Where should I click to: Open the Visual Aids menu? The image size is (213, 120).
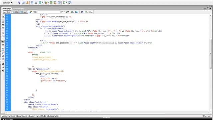tap(91, 12)
